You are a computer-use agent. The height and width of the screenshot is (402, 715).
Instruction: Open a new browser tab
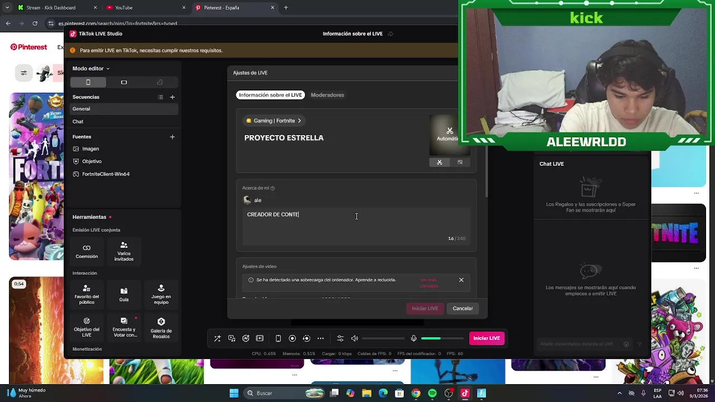[286, 8]
